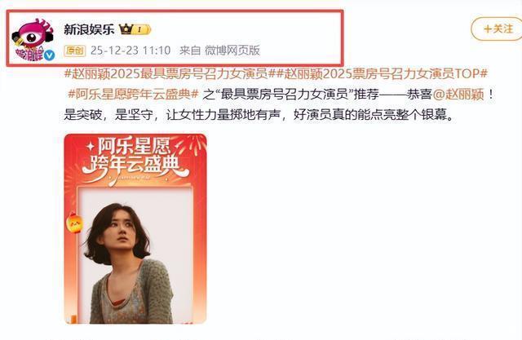Screen dimensions: 522x340
Task: Open hashtag #阿乐星愿跨年云盛典#
Action: [134, 94]
